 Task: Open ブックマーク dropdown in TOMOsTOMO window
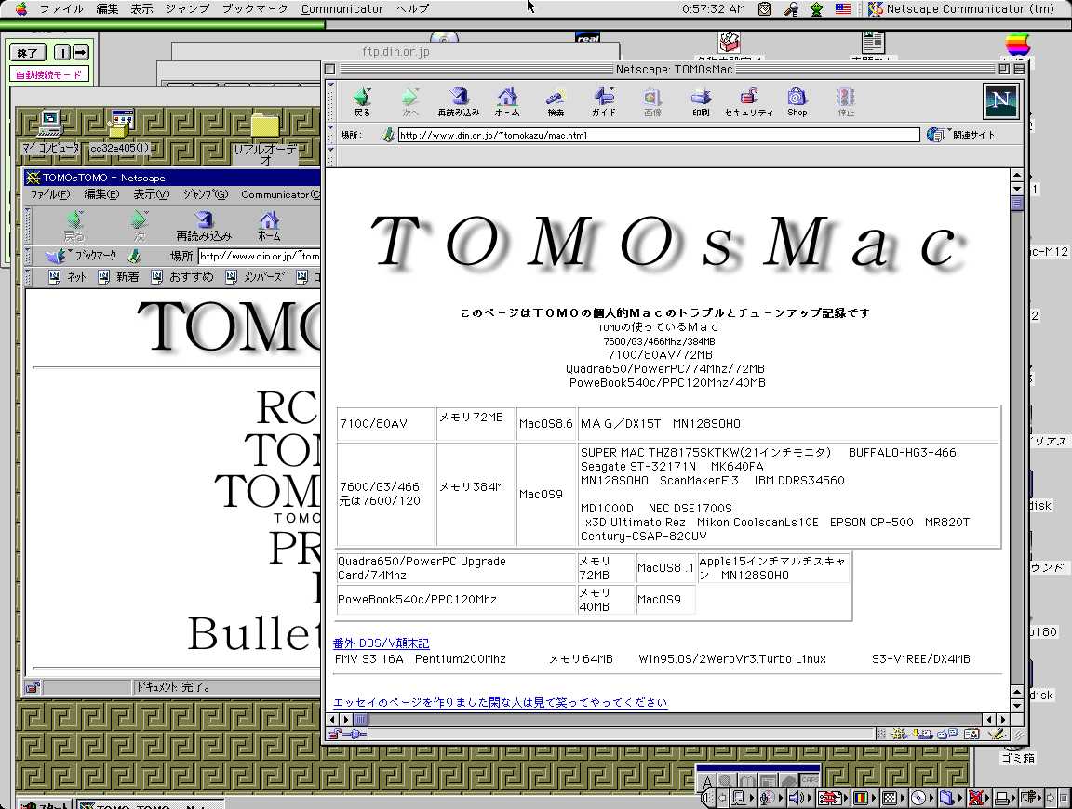pyautogui.click(x=81, y=256)
